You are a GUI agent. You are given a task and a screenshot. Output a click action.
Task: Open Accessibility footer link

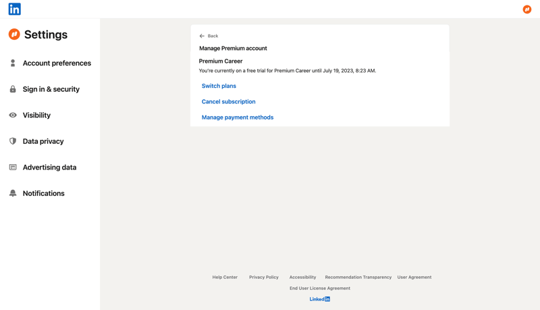click(302, 277)
